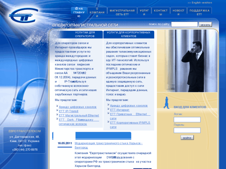Focus the Логин input field
The image size is (226, 169).
(x=187, y=120)
